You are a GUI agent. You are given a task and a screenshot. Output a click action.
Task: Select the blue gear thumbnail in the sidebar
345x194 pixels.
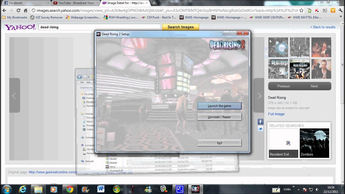[x=278, y=47]
